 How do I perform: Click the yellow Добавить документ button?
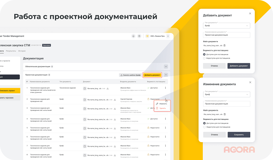152,75
